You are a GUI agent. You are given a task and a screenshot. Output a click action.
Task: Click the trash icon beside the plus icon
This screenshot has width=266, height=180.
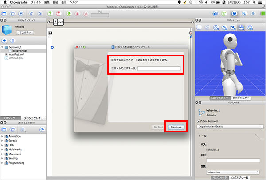(12, 41)
